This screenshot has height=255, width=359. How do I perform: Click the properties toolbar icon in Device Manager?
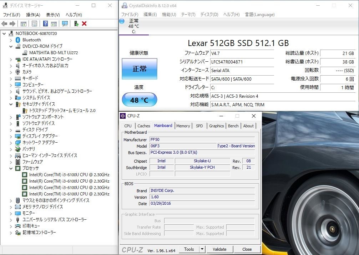pyautogui.click(x=34, y=24)
